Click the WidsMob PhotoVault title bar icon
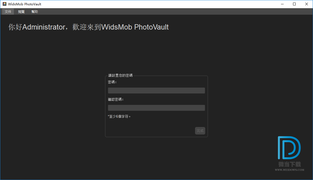This screenshot has width=313, height=180. [x=4, y=4]
